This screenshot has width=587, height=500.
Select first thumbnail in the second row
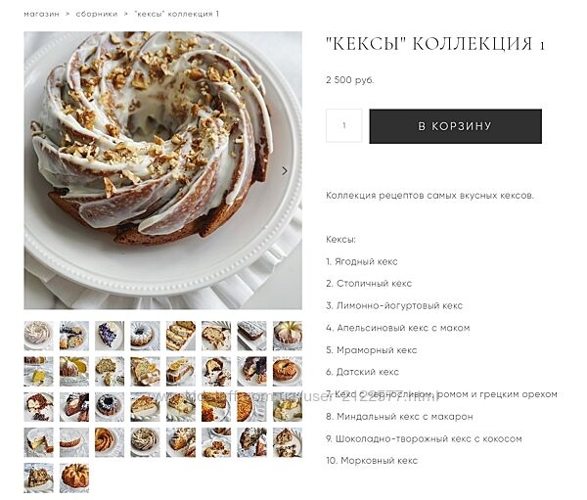point(38,371)
